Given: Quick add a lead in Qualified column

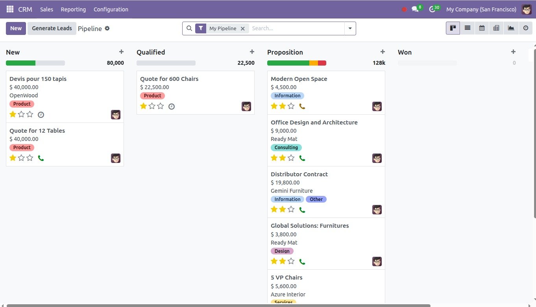Looking at the screenshot, I should coord(252,52).
